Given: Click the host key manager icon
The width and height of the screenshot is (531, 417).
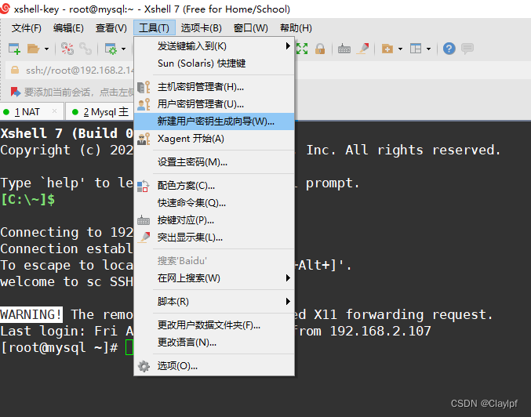Looking at the screenshot, I should [x=144, y=87].
